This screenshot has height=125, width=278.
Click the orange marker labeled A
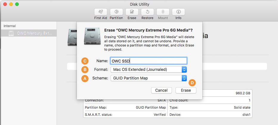pyautogui.click(x=85, y=78)
